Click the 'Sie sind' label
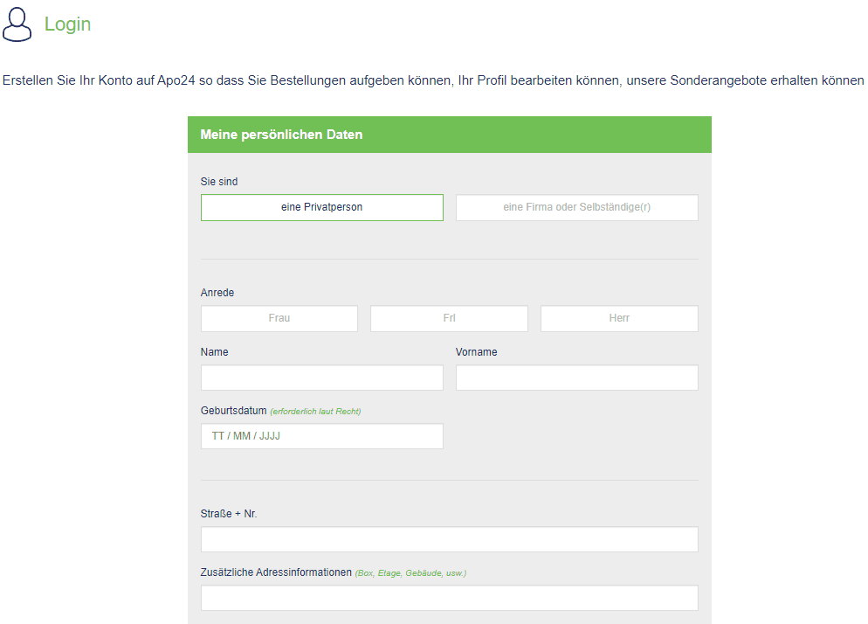This screenshot has height=624, width=868. (219, 182)
